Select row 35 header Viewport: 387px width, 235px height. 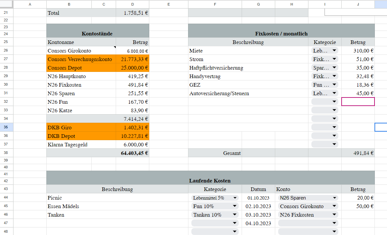(6, 127)
